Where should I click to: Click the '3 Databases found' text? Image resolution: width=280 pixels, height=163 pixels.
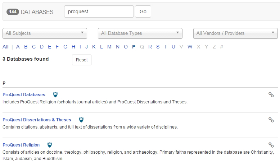(26, 59)
